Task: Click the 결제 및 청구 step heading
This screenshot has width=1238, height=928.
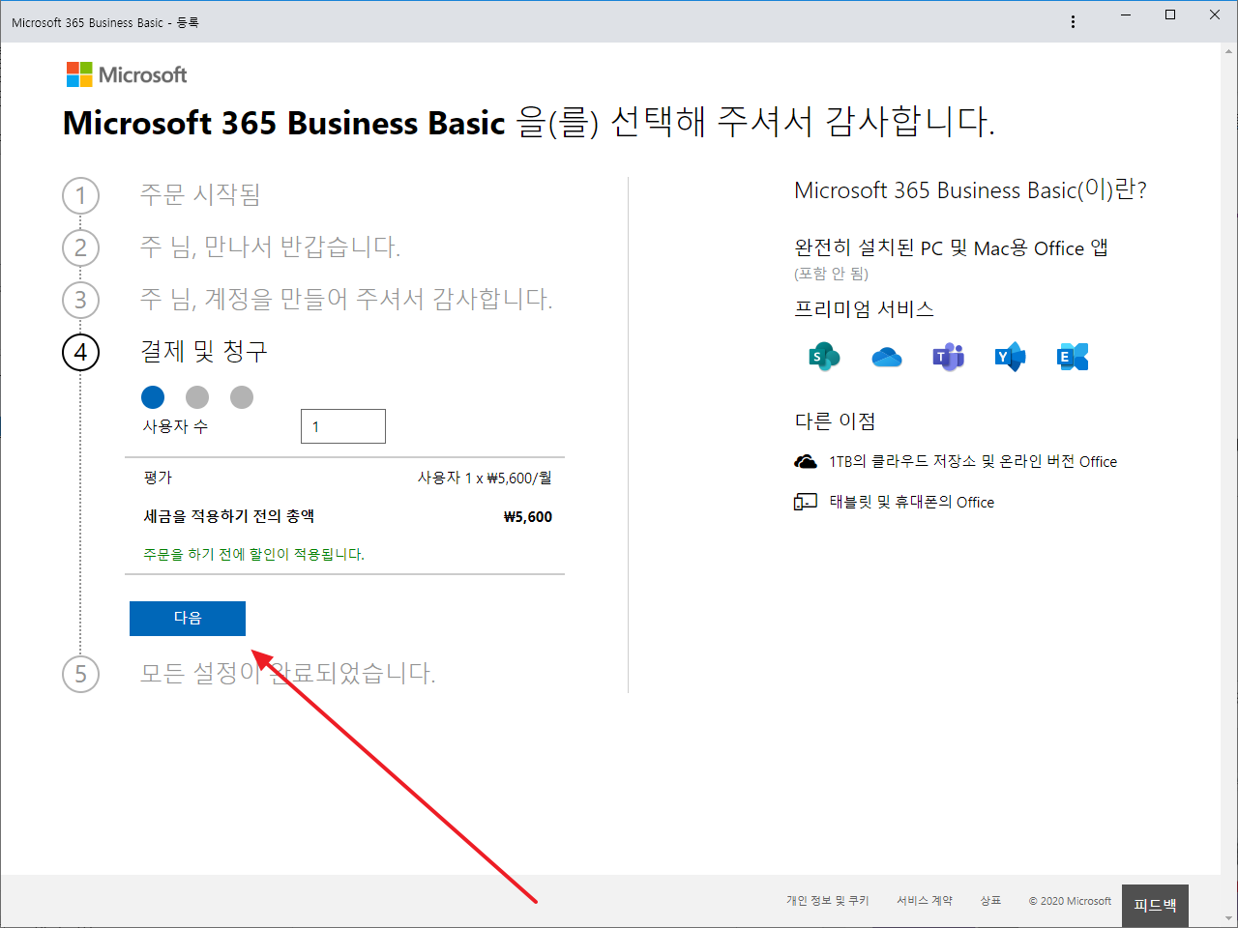Action: click(x=204, y=352)
